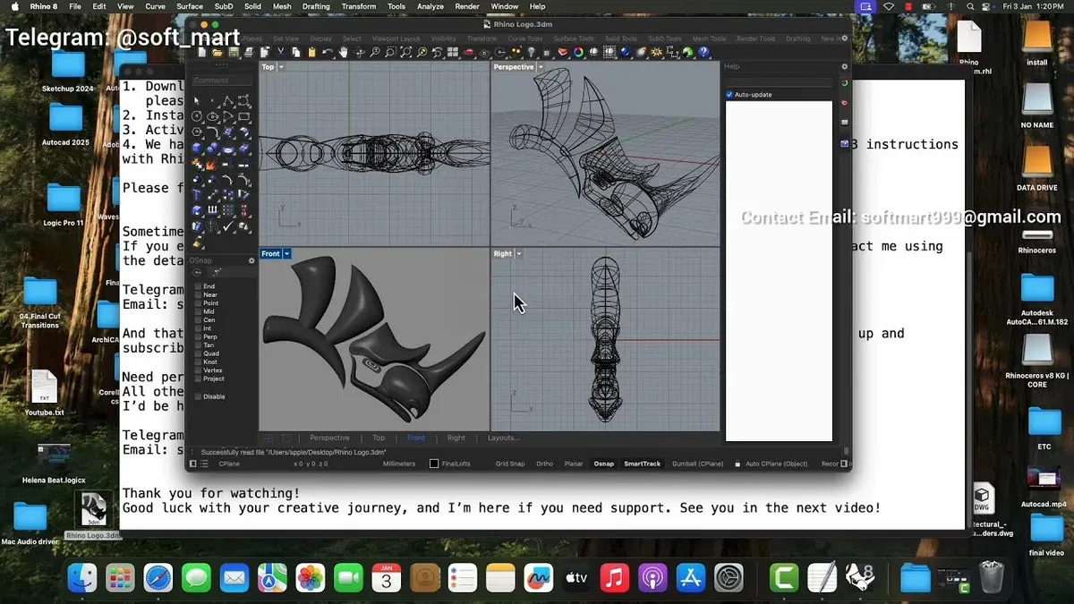The image size is (1074, 604).
Task: Open the Right viewport dropdown arrow
Action: [519, 254]
